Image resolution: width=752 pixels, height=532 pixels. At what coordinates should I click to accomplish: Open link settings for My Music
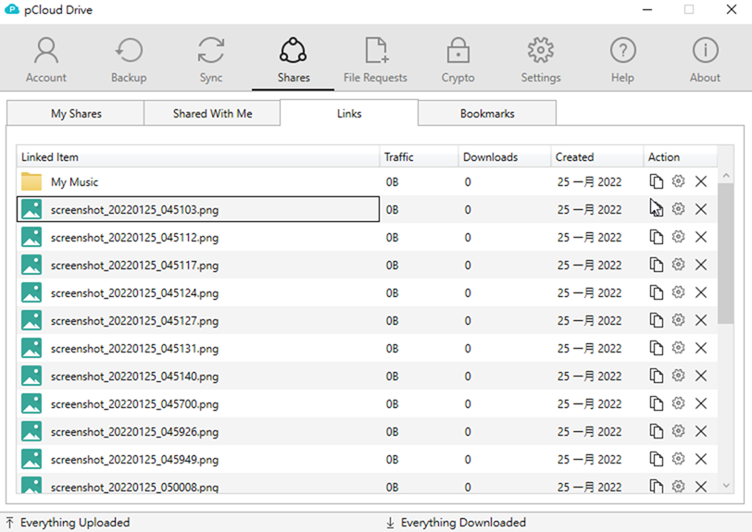coord(678,182)
